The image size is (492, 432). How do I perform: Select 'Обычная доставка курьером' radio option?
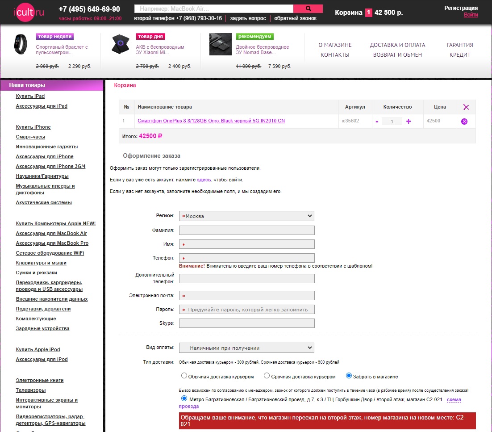[x=184, y=376]
